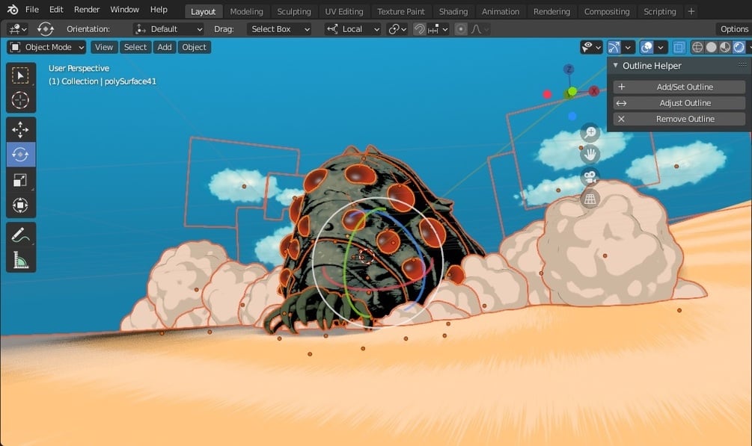Image resolution: width=752 pixels, height=446 pixels.
Task: Select the Measure tool
Action: tap(21, 260)
